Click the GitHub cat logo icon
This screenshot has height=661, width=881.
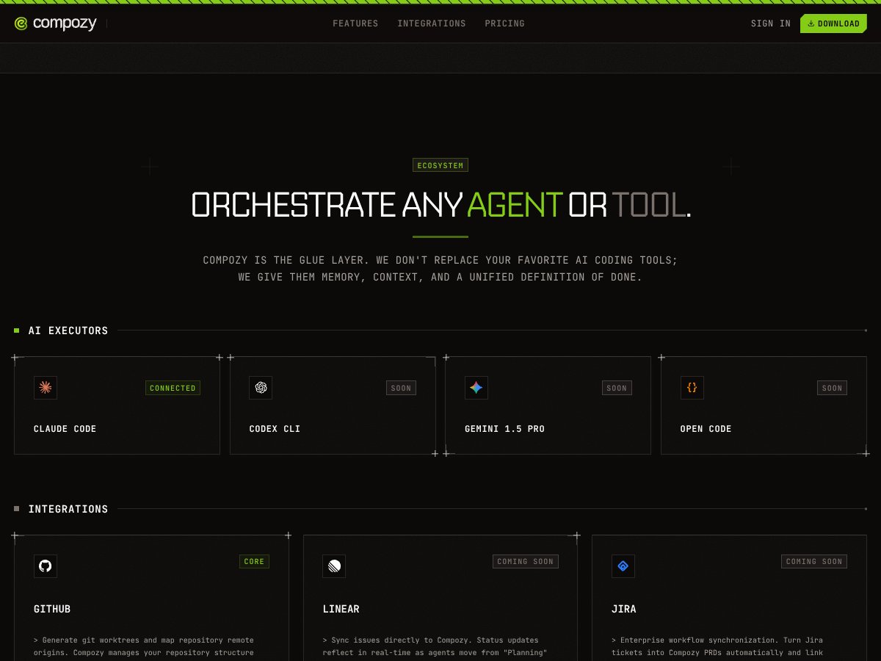tap(45, 566)
